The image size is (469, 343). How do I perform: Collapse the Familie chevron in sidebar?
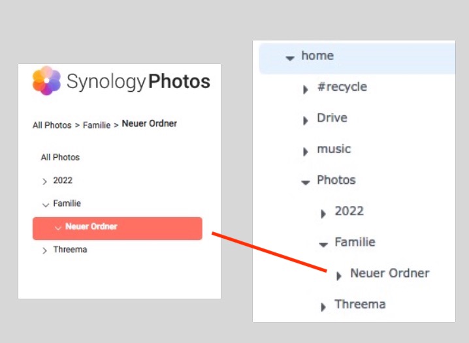pyautogui.click(x=45, y=205)
